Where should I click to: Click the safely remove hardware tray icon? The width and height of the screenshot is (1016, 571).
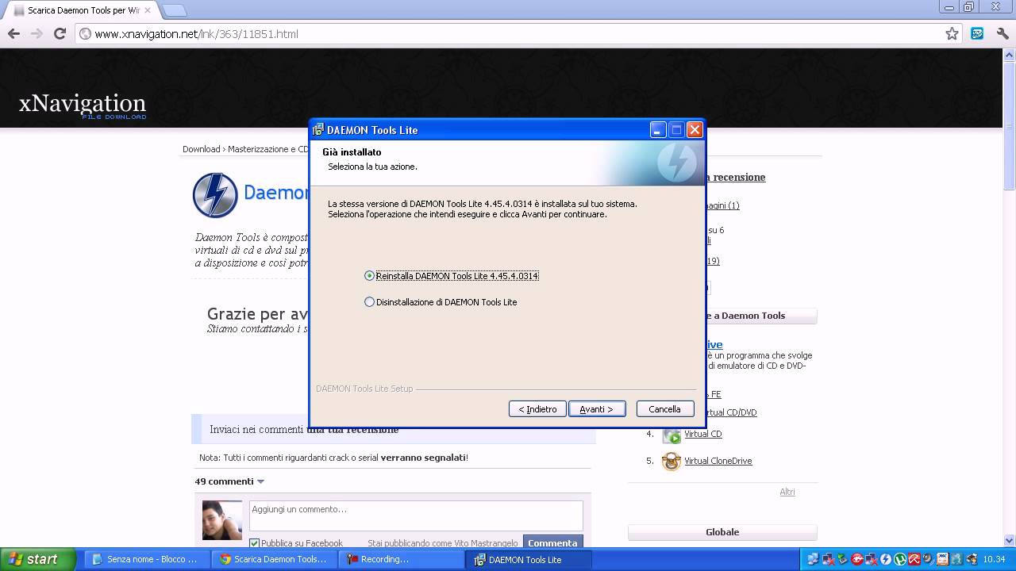pos(841,559)
